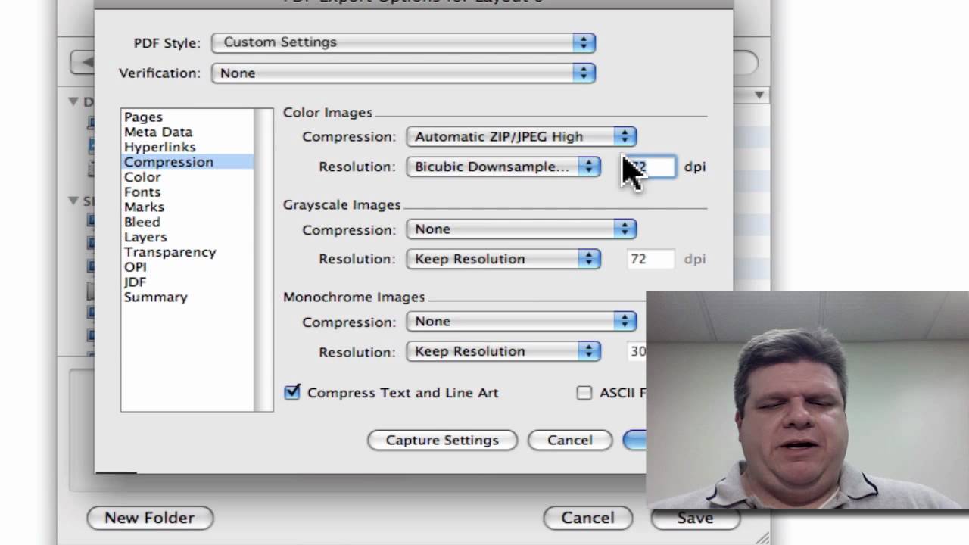Open Grayscale Images Resolution dropdown

(x=503, y=259)
